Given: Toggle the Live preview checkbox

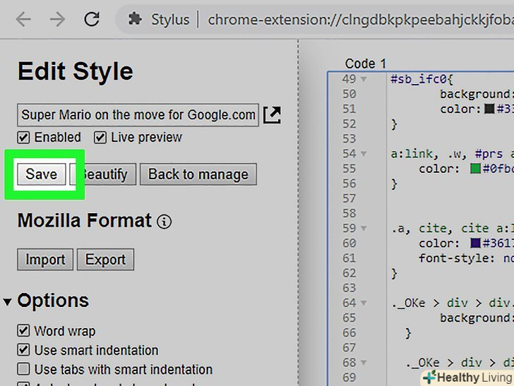Looking at the screenshot, I should (x=100, y=138).
